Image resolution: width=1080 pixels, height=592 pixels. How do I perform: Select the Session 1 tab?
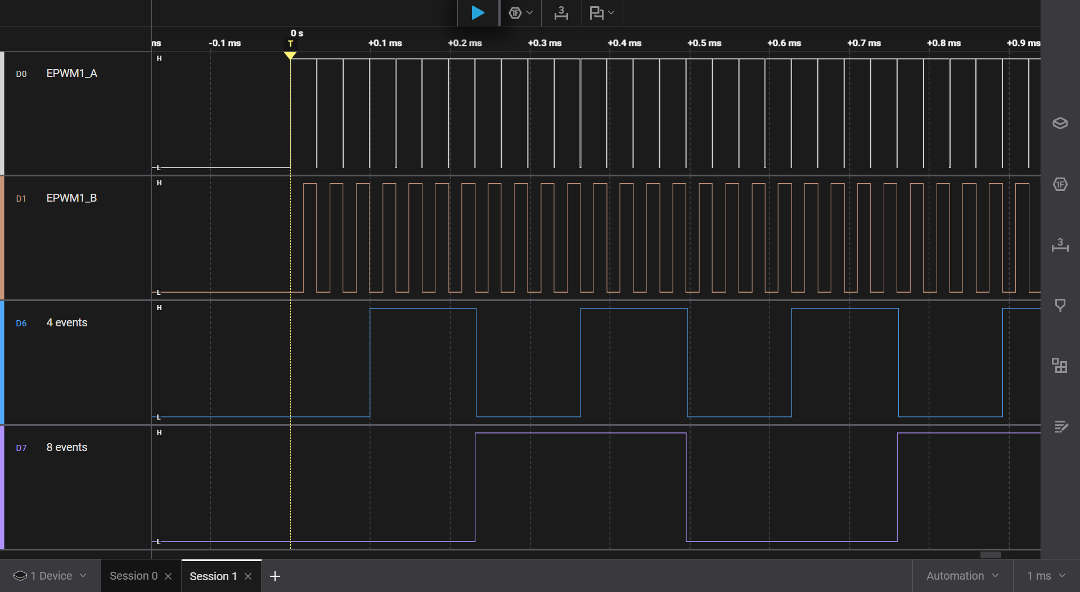[213, 576]
